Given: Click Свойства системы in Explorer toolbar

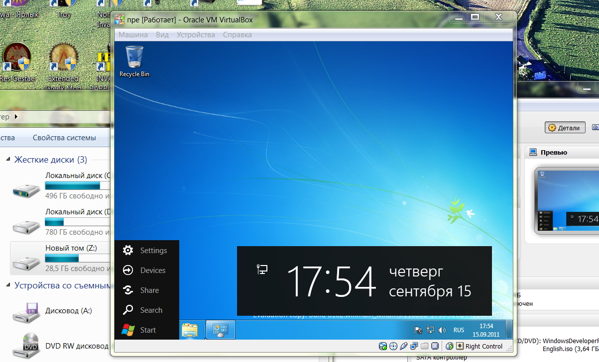Looking at the screenshot, I should pyautogui.click(x=64, y=138).
